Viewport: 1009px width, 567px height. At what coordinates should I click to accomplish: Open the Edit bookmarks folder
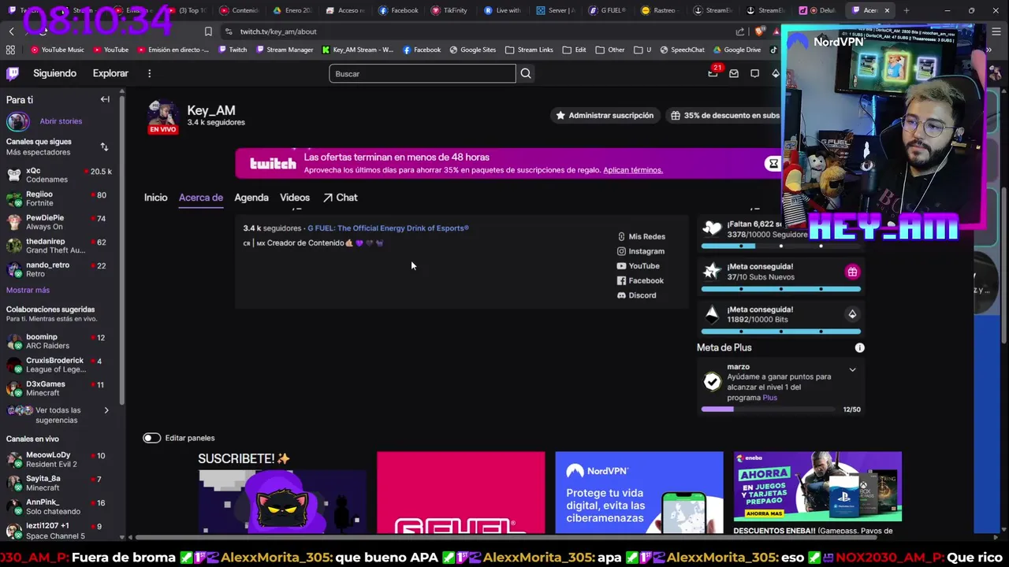pyautogui.click(x=574, y=50)
